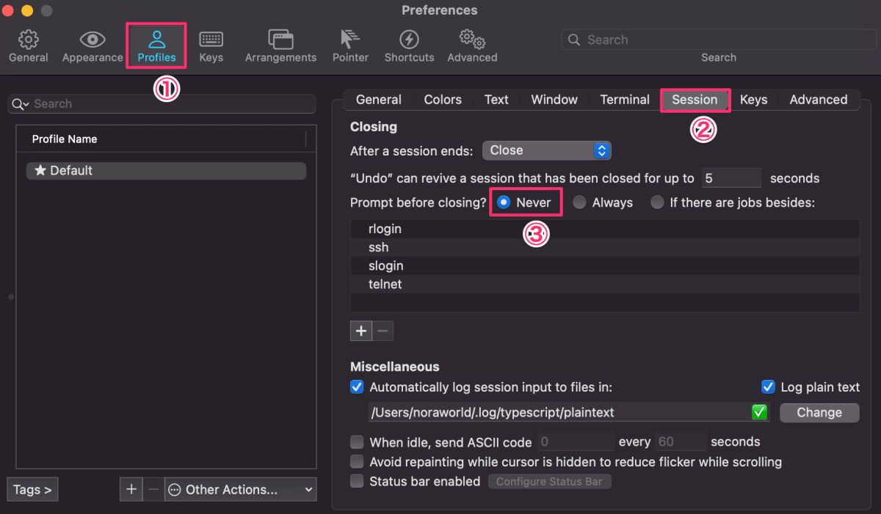Select the Always radio button
Screen dimensions: 881x514
(x=580, y=202)
